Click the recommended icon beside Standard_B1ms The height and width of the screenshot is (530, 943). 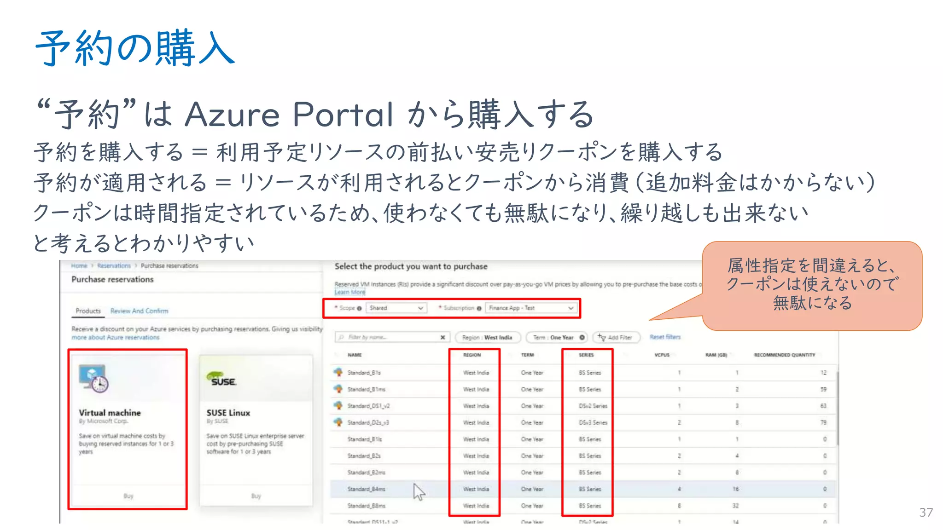point(338,389)
